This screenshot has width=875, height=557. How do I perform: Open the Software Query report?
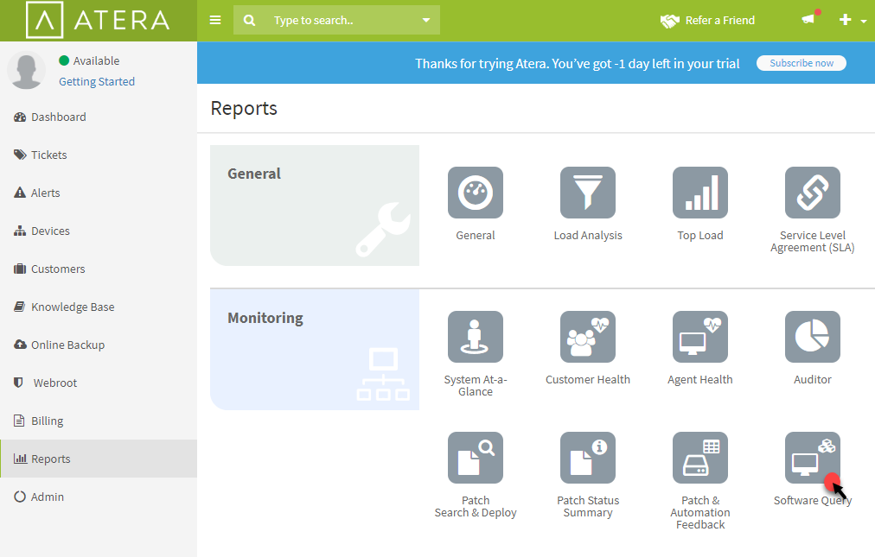[x=813, y=458]
